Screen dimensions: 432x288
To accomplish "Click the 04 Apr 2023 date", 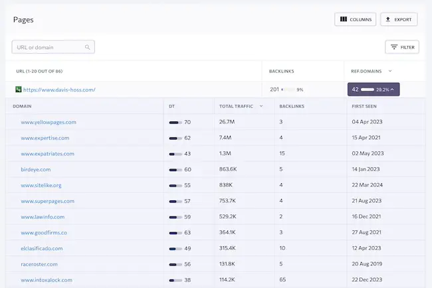I will tap(367, 122).
